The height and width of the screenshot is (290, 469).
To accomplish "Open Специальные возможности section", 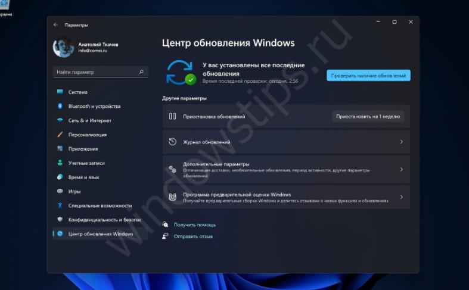I will click(x=100, y=205).
